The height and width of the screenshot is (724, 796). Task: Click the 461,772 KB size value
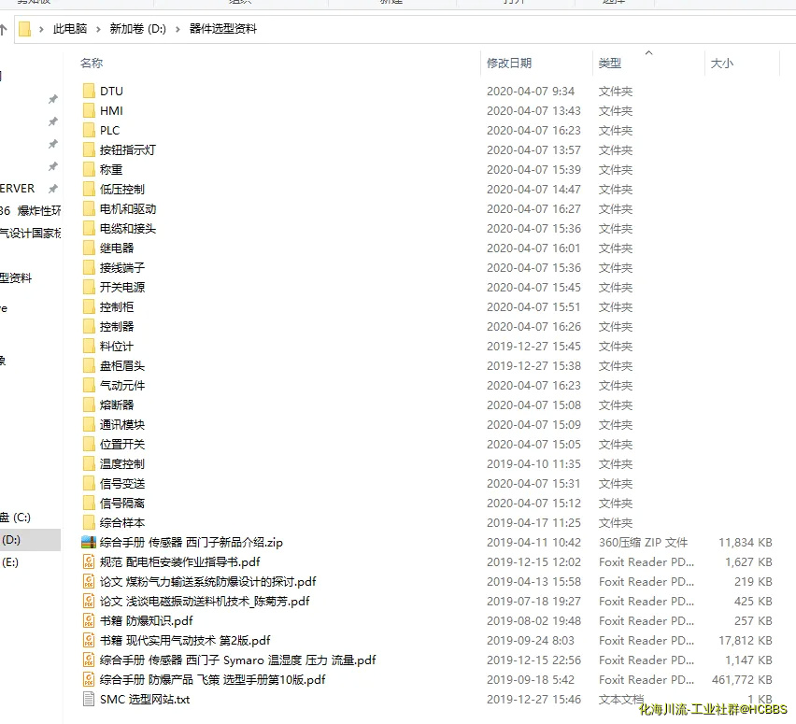click(742, 680)
